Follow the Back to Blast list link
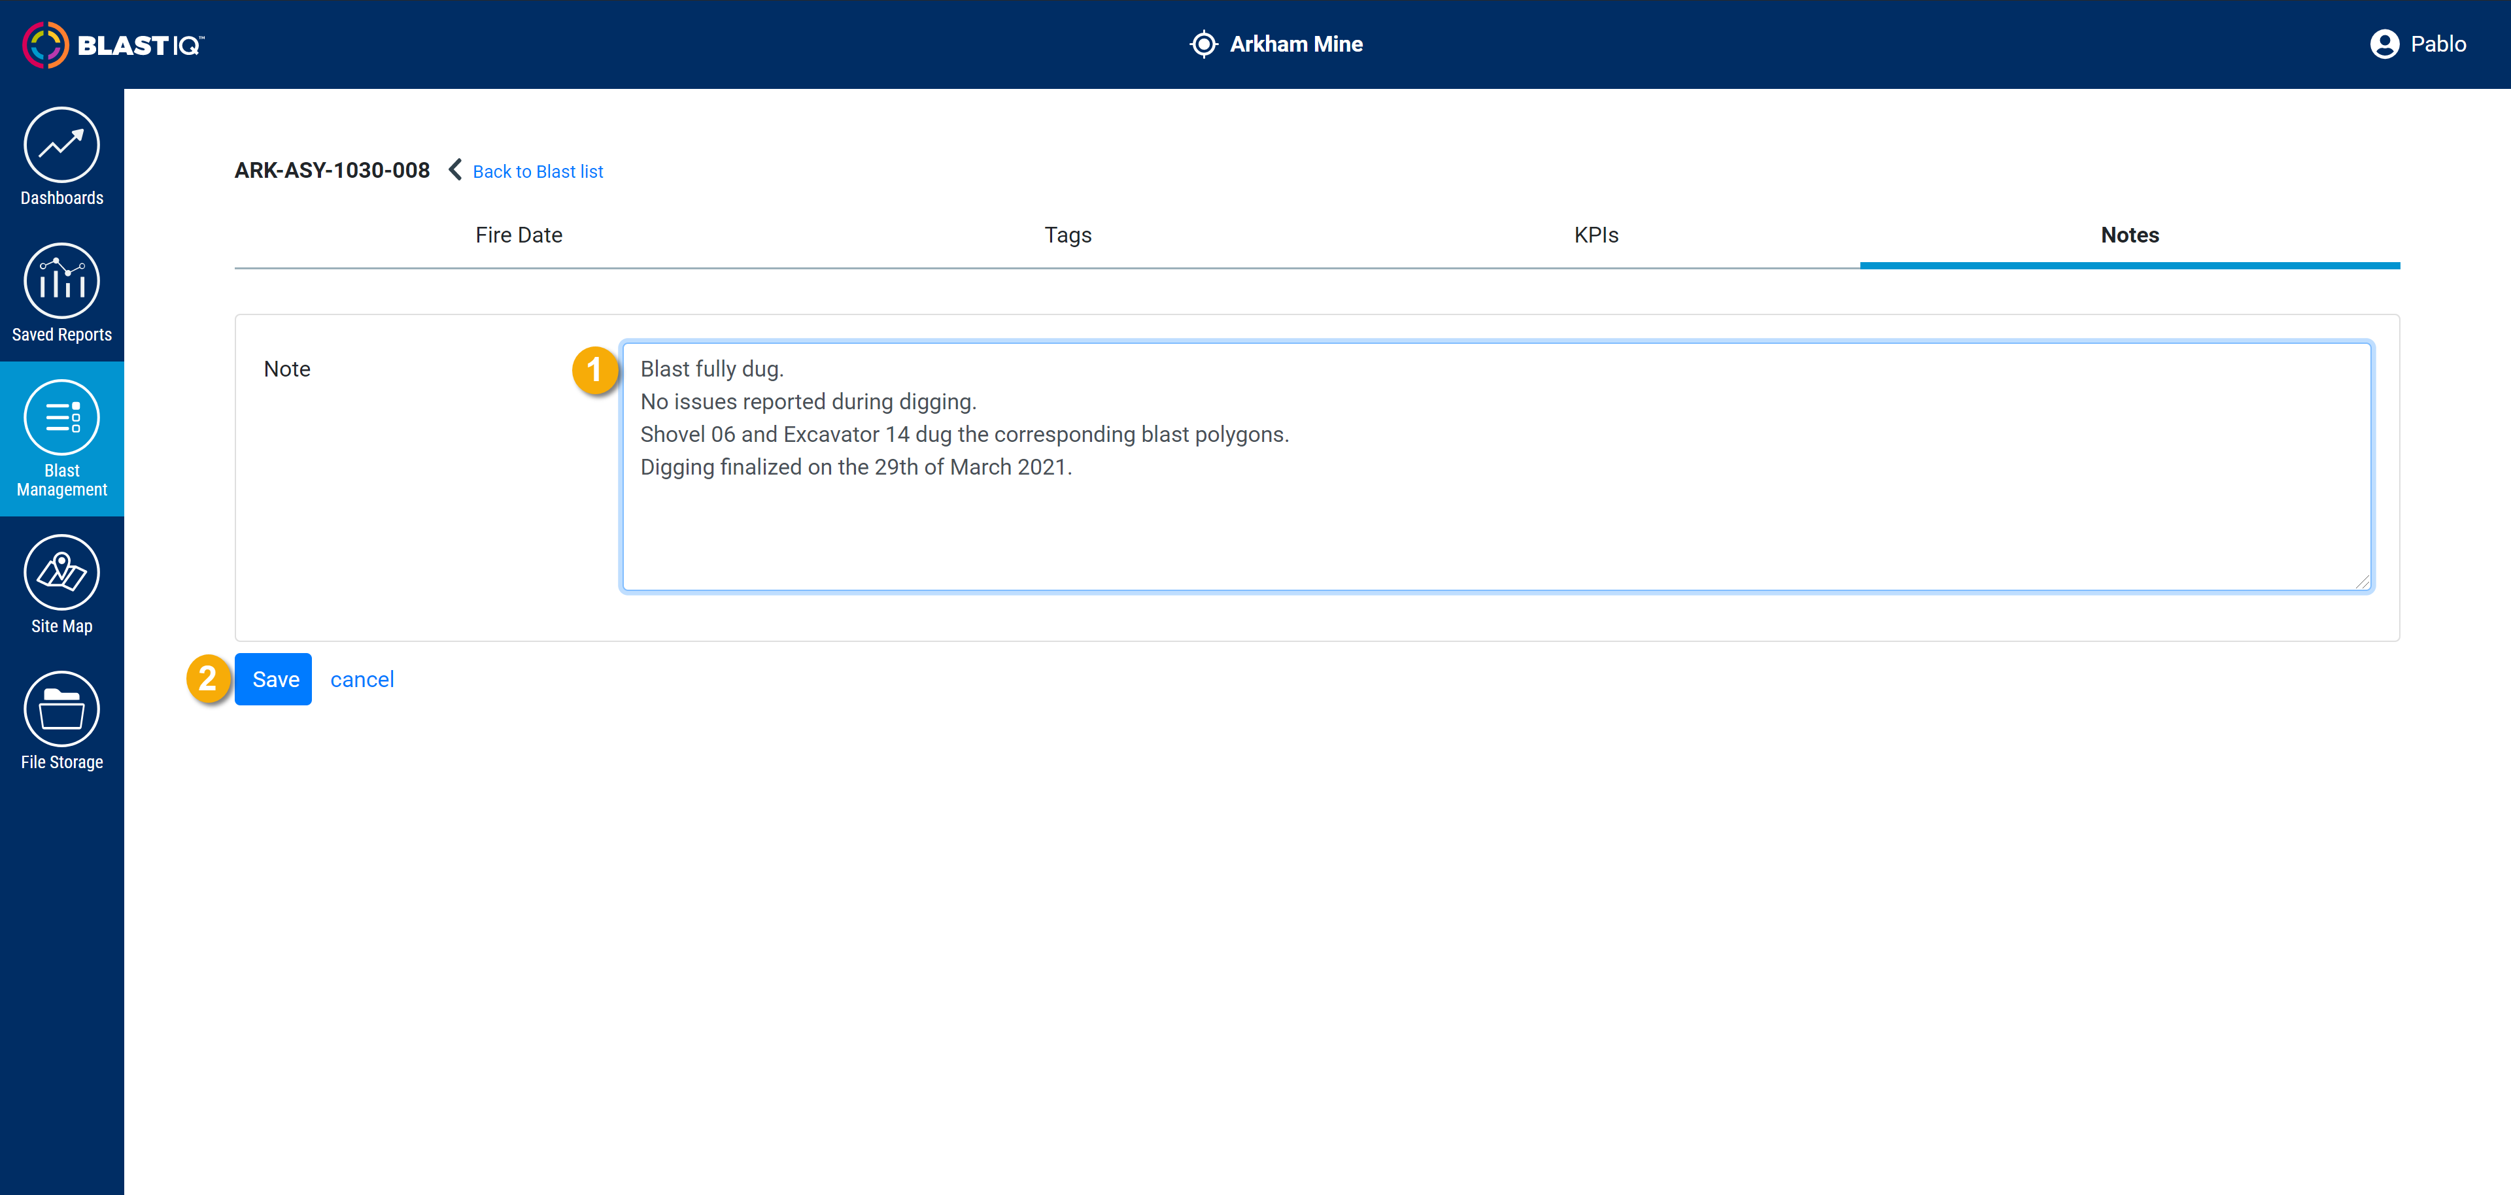 [x=538, y=171]
